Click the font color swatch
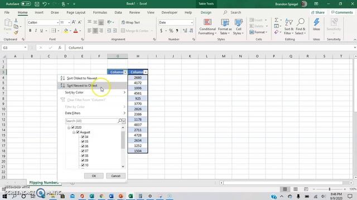The image size is (357, 200). 76,31
